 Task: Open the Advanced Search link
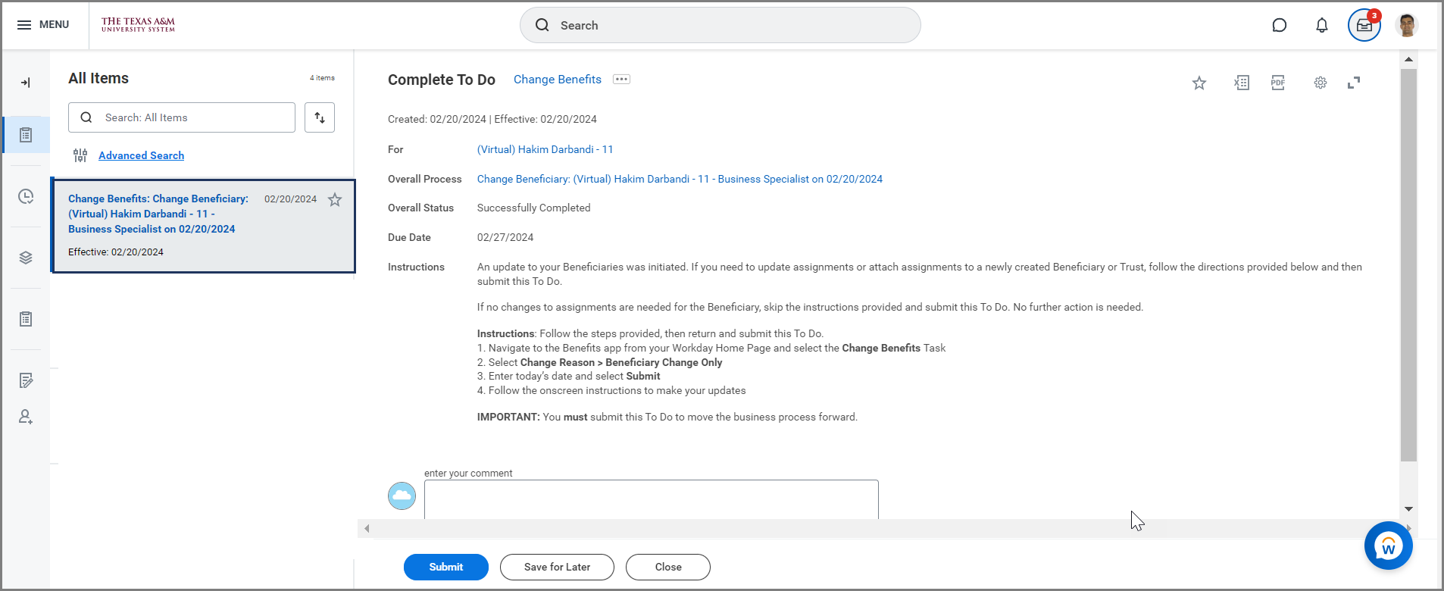141,155
